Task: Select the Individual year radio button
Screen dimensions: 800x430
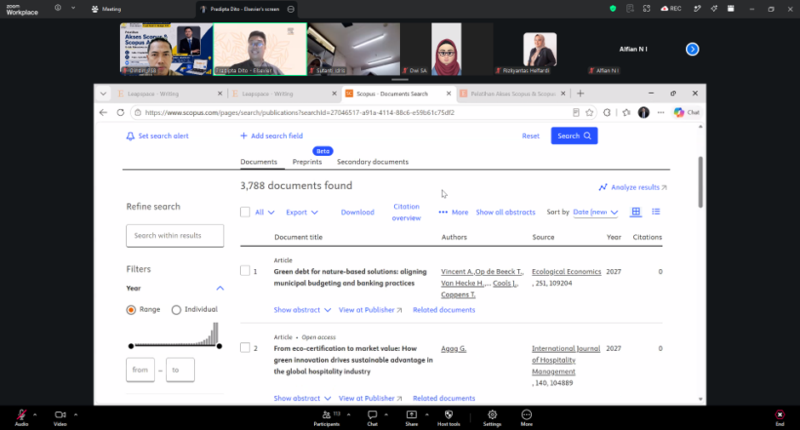Action: tap(176, 310)
